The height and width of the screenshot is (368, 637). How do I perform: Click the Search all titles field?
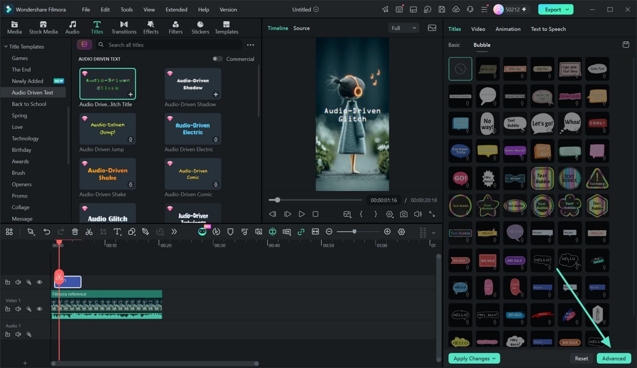click(169, 45)
